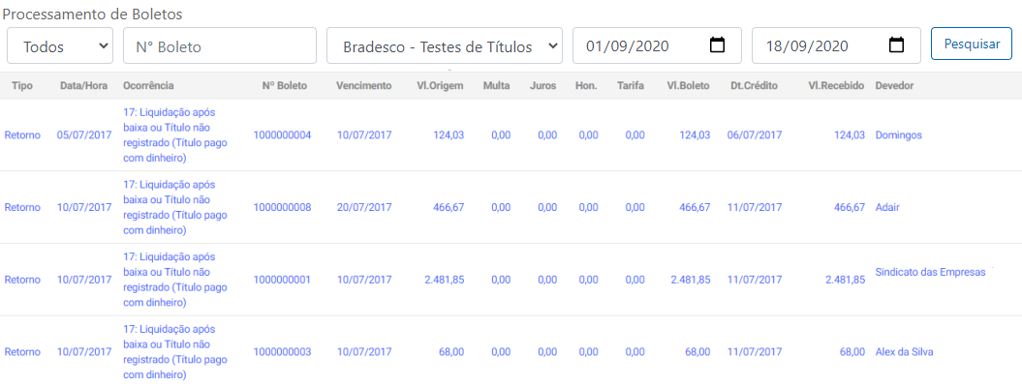Open Bradesco - Testes de Títulos dropdown
This screenshot has width=1022, height=387.
point(445,45)
